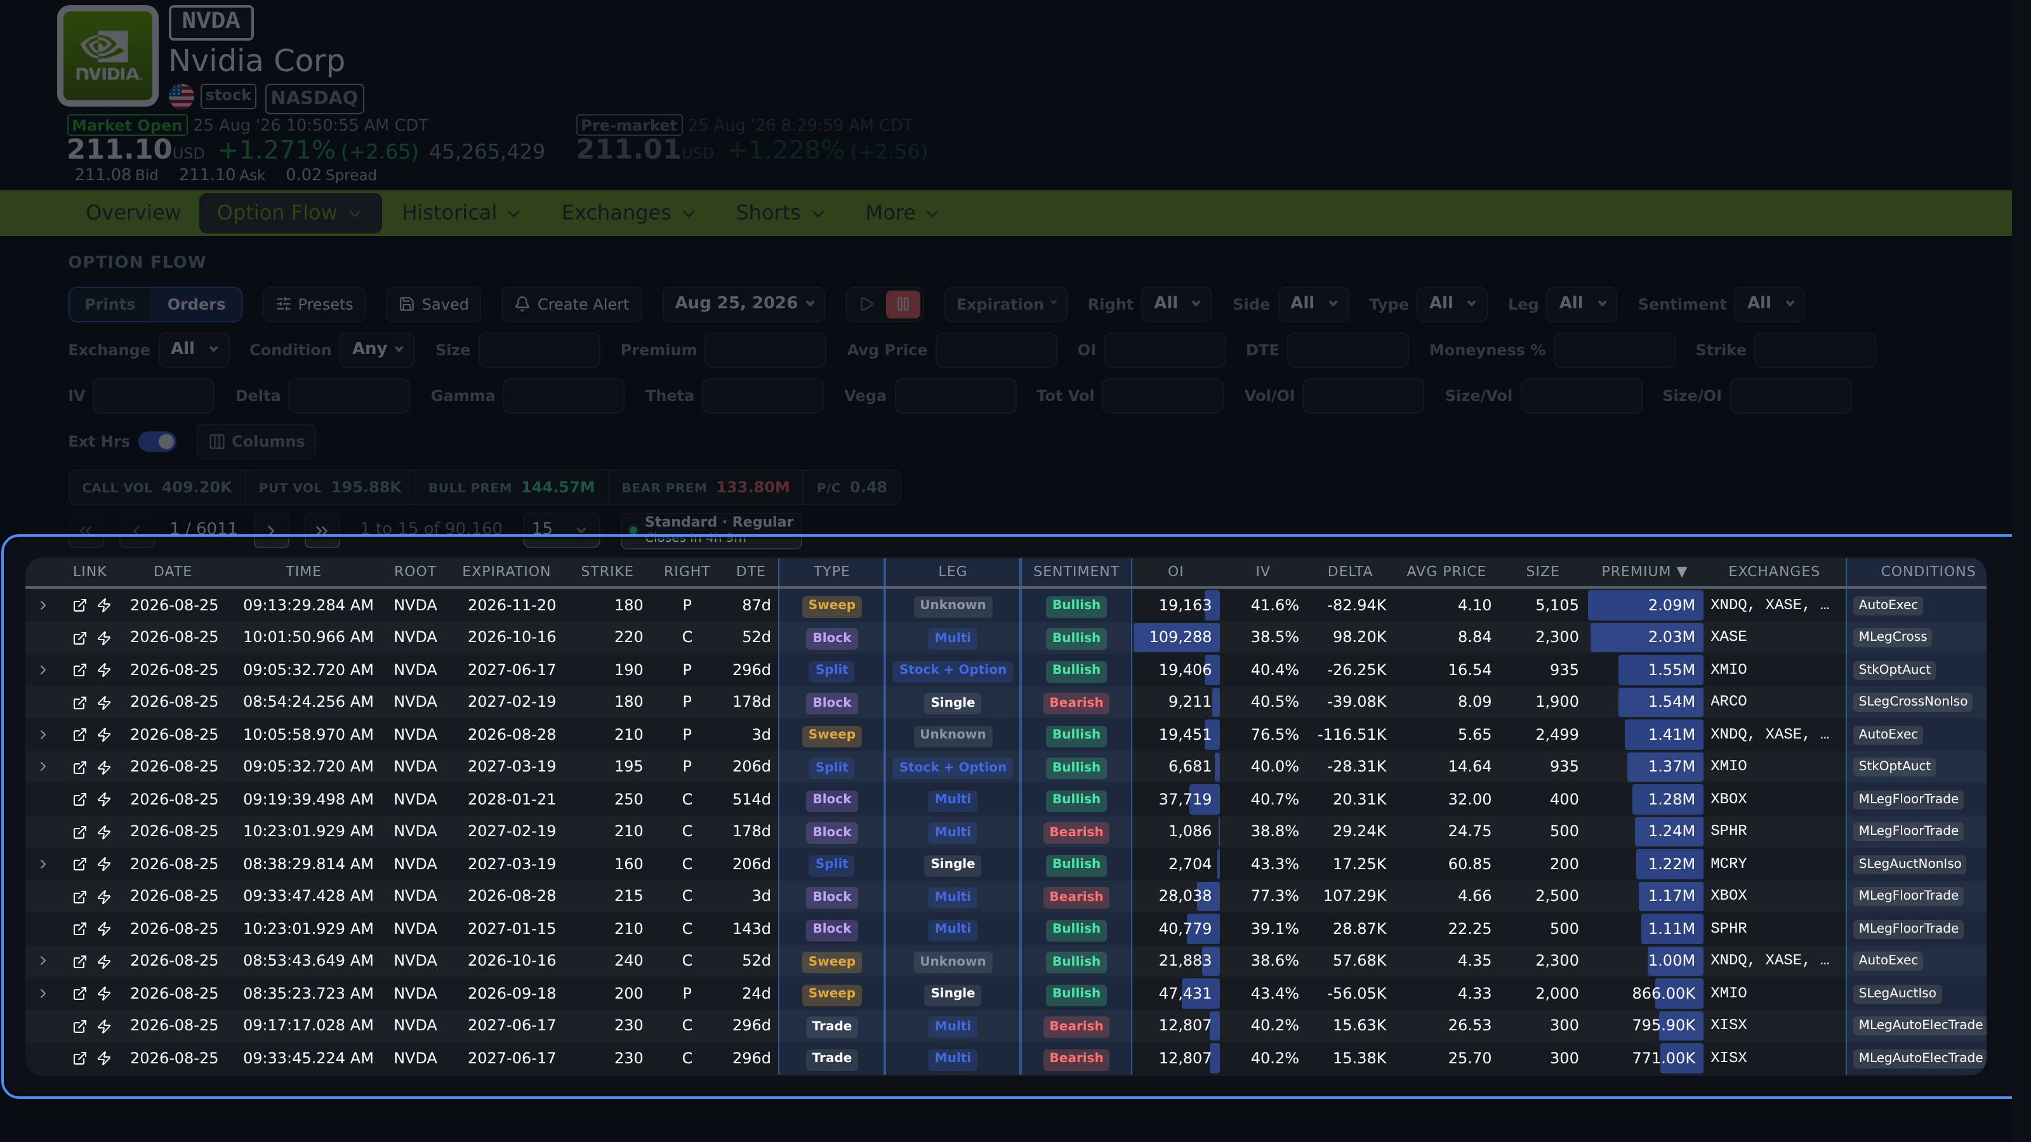Switch to Prints view
Image resolution: width=2031 pixels, height=1142 pixels.
(x=110, y=305)
